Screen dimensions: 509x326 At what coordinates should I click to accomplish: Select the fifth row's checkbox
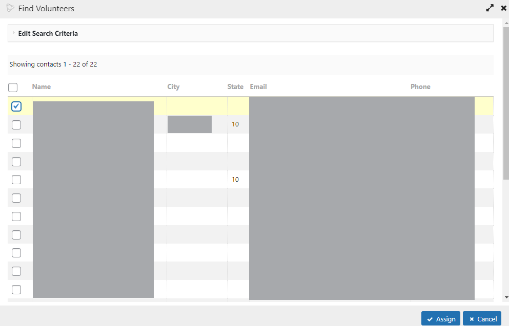16,180
